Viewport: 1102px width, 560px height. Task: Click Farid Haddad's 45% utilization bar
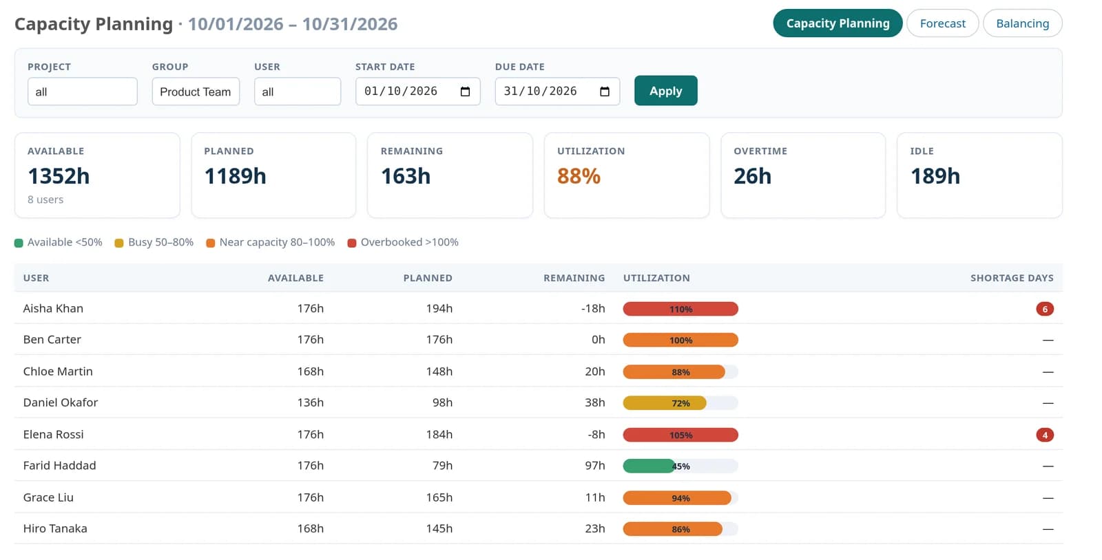tap(680, 466)
